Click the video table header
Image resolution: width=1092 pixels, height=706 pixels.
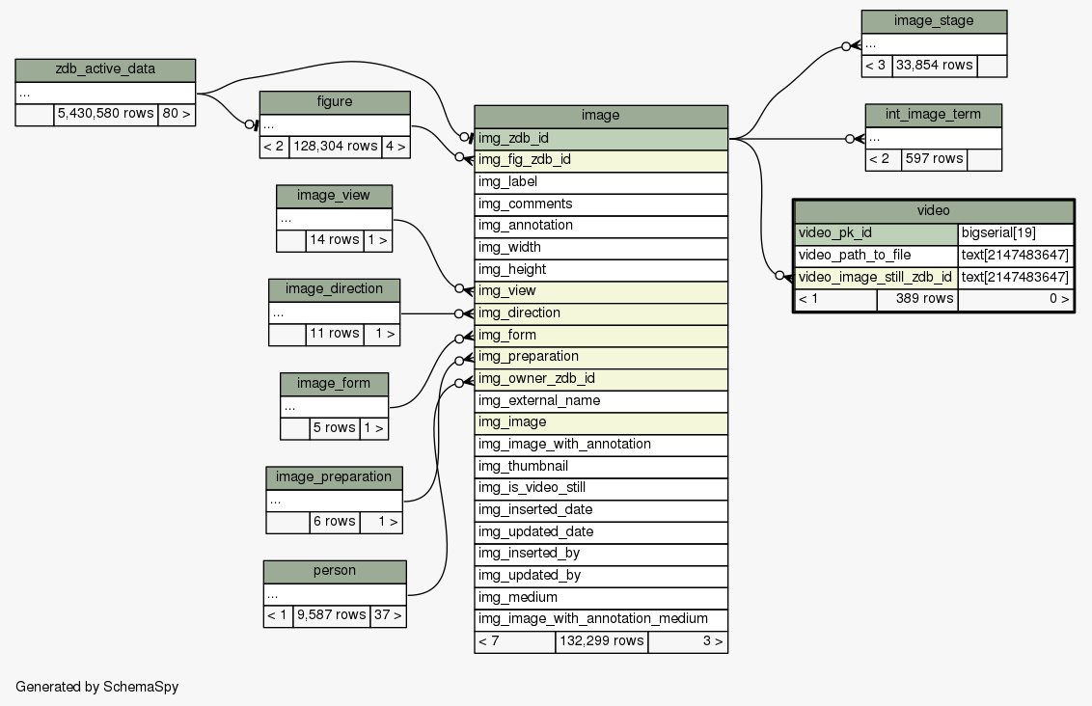(933, 210)
